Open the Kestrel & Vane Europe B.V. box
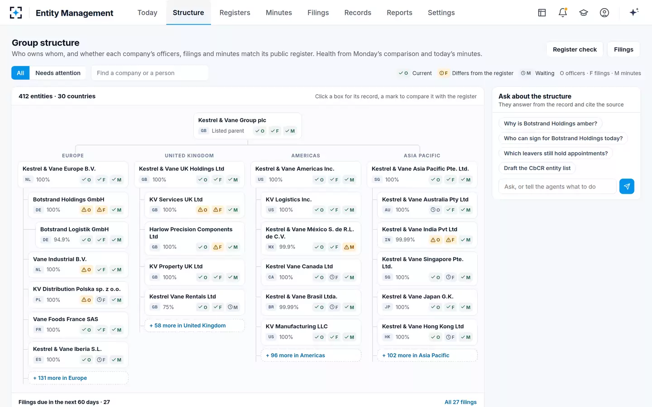Screen dimensions: 652x407 73,174
